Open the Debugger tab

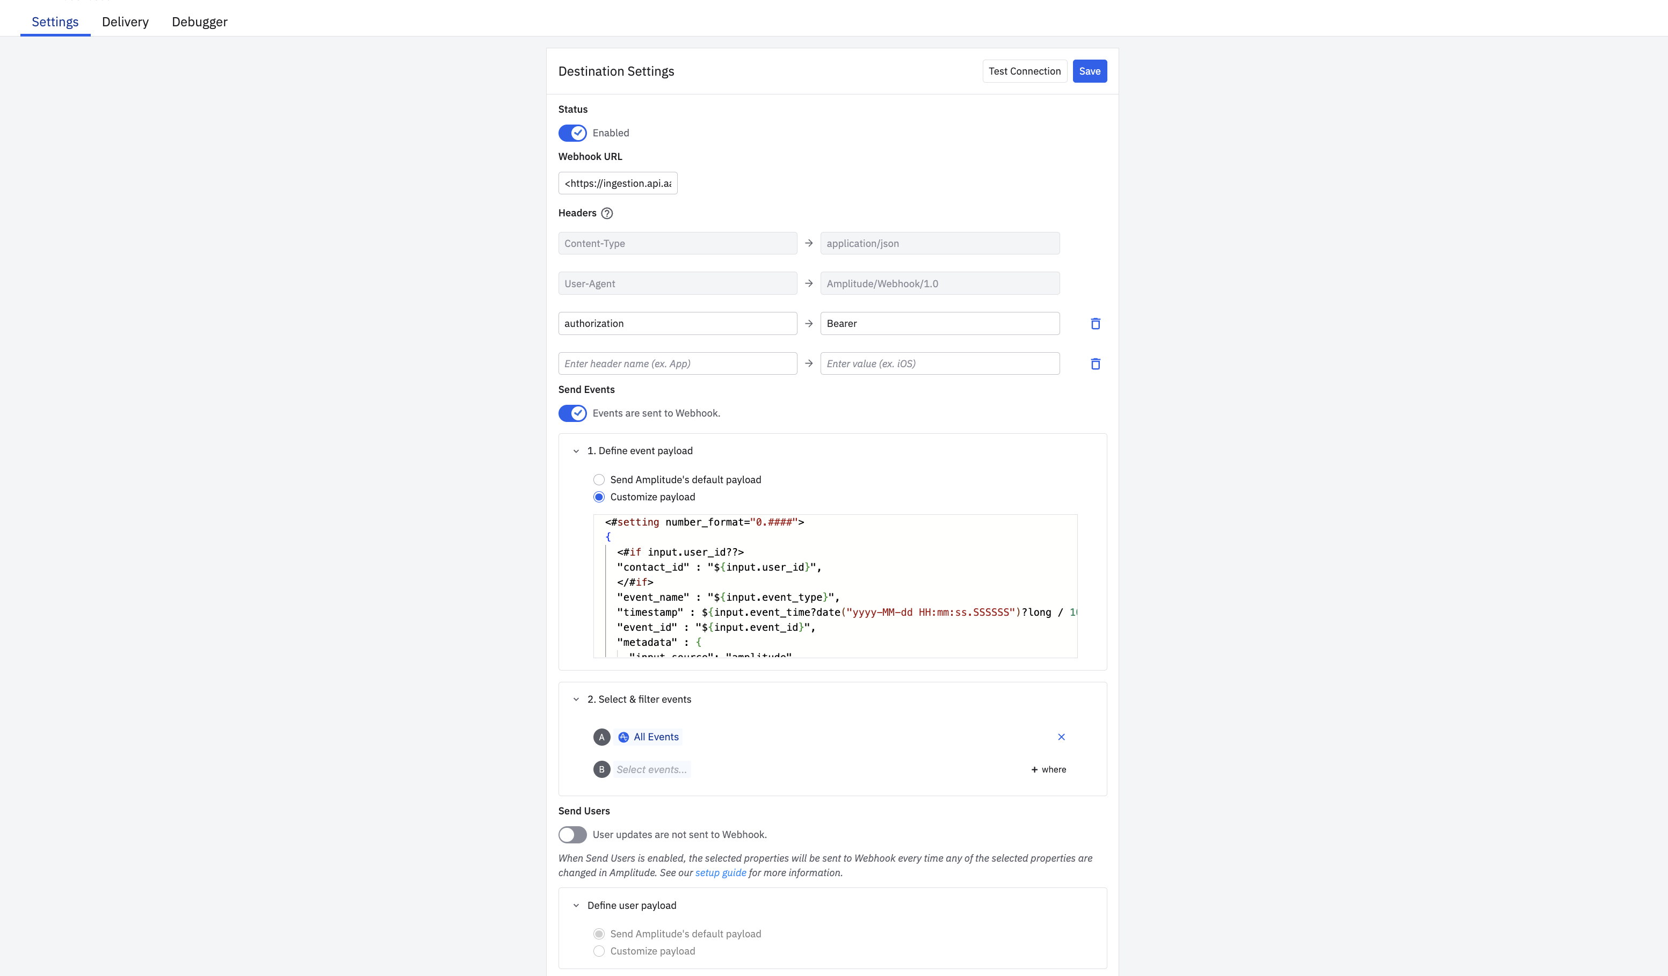point(199,22)
